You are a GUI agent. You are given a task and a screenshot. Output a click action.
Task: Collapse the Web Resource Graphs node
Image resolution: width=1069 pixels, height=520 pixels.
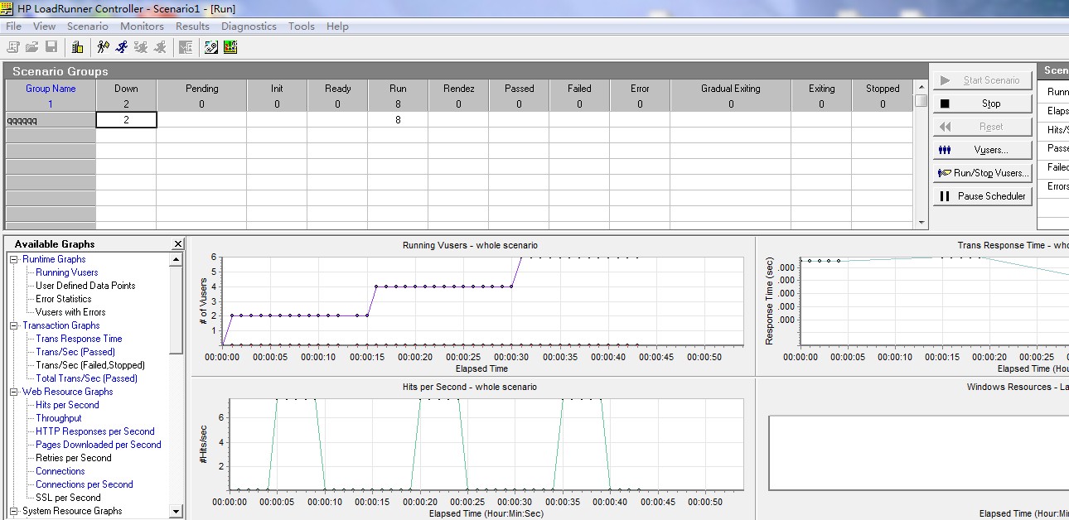pos(13,392)
